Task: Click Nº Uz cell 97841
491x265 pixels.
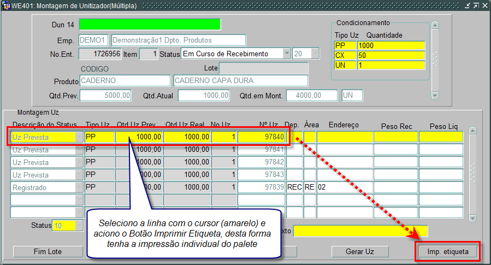Action: (x=261, y=150)
